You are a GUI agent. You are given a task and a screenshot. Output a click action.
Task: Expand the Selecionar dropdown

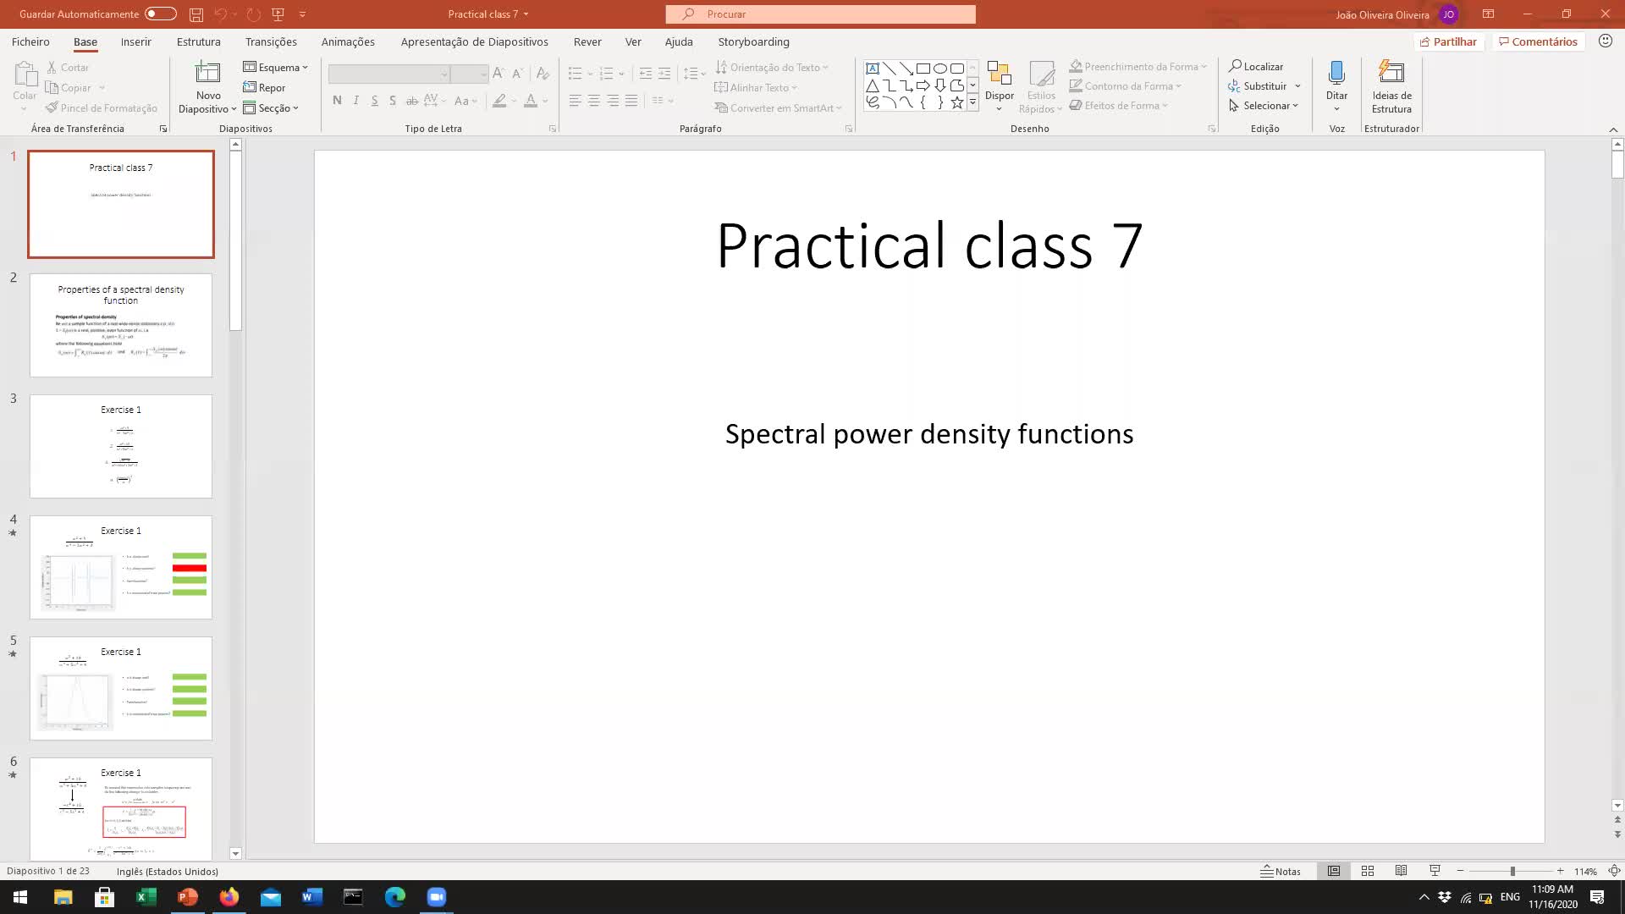(1264, 106)
